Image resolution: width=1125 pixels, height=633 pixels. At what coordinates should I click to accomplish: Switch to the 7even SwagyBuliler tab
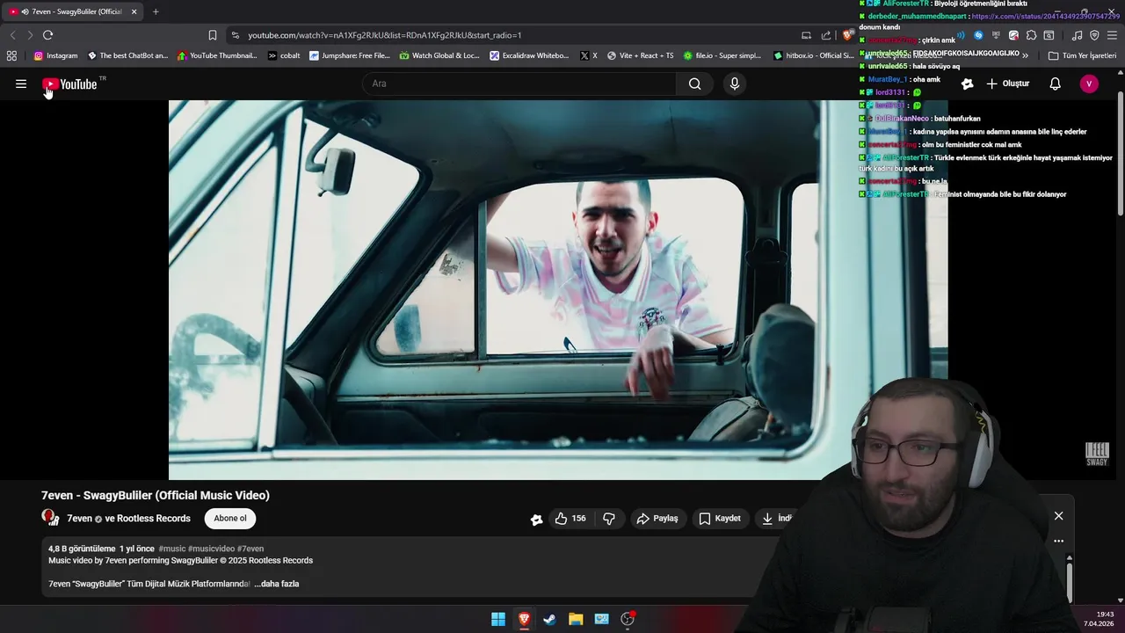73,11
